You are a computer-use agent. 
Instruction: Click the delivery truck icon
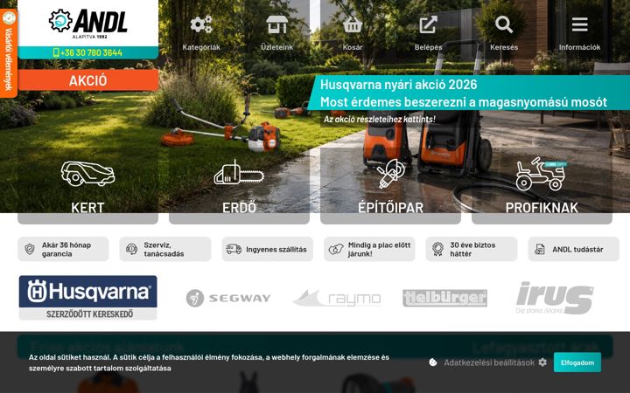pyautogui.click(x=234, y=249)
